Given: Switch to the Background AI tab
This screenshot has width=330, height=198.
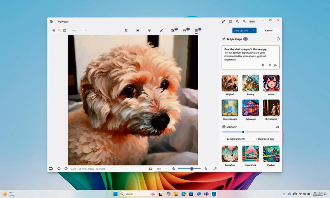Looking at the screenshot, I should [185, 30].
